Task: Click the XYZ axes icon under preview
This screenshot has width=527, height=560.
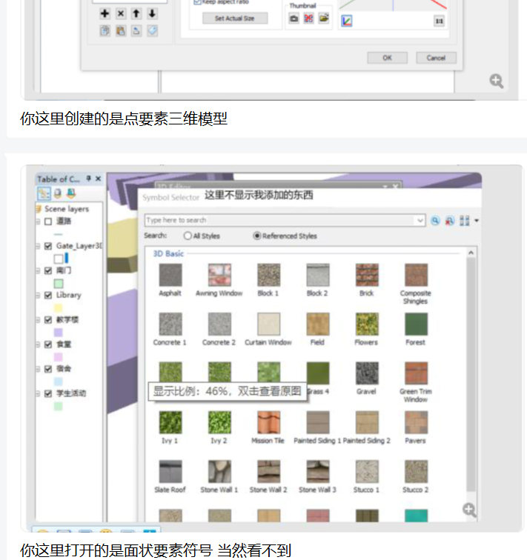Action: pyautogui.click(x=347, y=21)
